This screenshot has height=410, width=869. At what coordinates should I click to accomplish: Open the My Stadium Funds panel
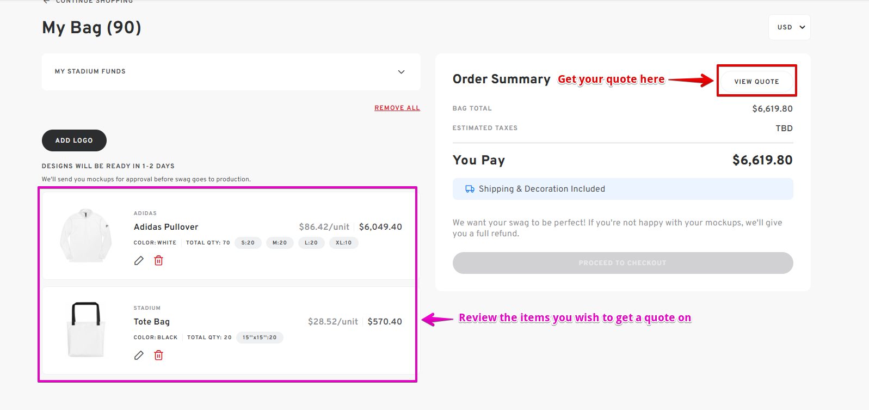[231, 72]
